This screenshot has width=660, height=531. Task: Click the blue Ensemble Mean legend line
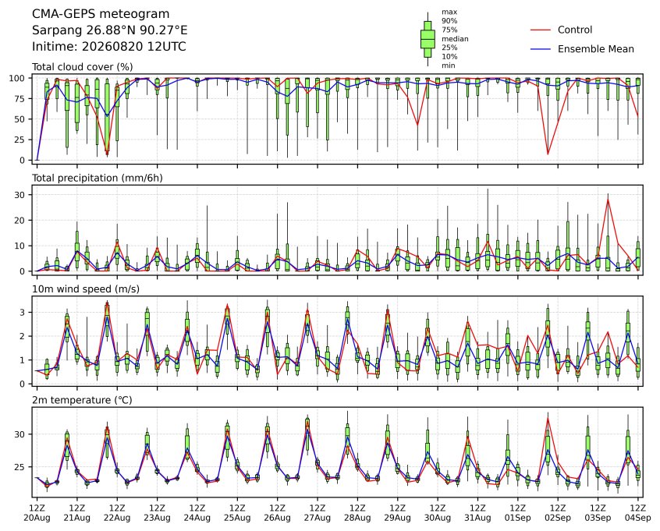(541, 49)
